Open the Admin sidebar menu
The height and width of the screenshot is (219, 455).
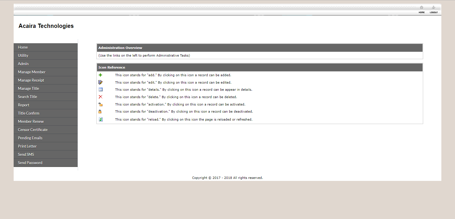click(23, 64)
